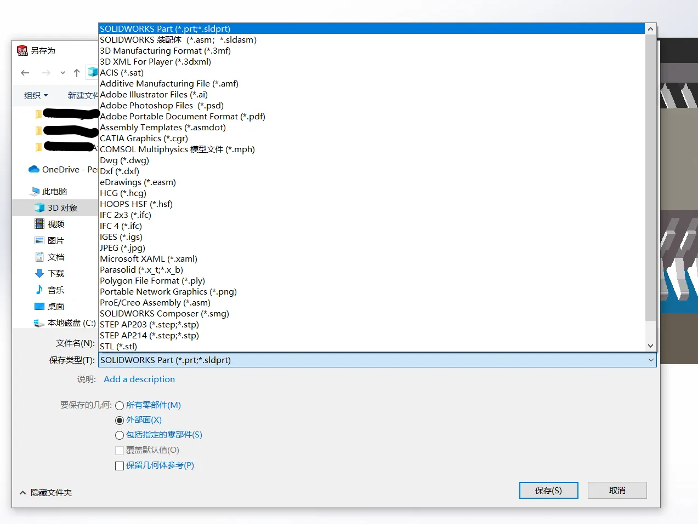Click the 下载 arrow icon

(39, 273)
